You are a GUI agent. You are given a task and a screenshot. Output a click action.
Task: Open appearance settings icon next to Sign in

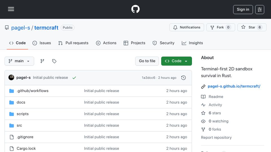260,10
